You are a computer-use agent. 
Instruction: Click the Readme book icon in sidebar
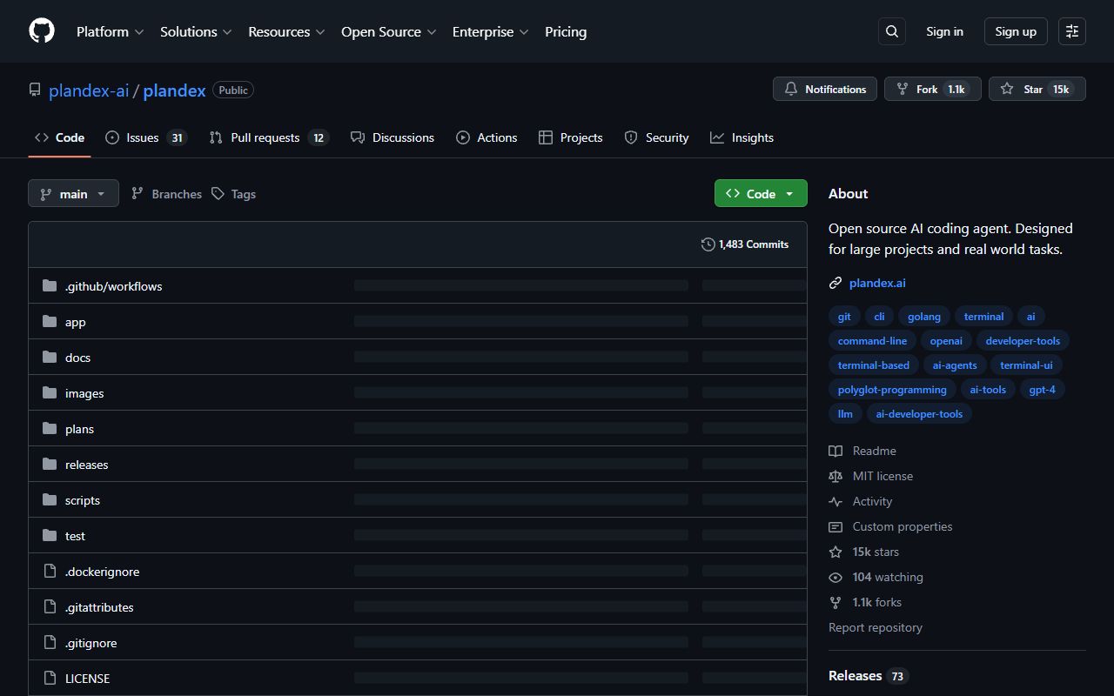tap(835, 451)
